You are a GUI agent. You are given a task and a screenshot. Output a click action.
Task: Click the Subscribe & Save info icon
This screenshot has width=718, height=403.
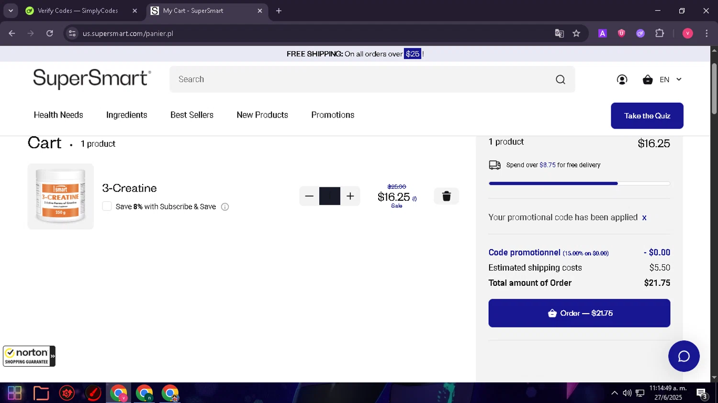click(x=225, y=207)
